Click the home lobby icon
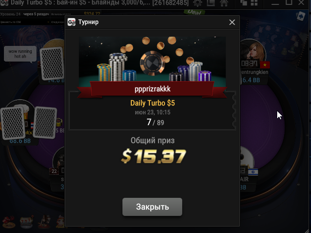Image resolution: width=311 pixels, height=233 pixels. pos(224,3)
